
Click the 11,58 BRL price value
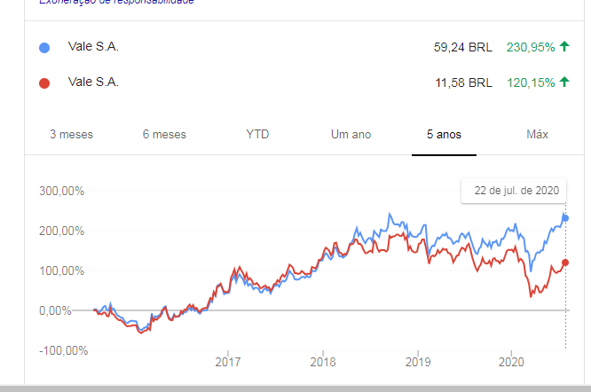pos(463,82)
